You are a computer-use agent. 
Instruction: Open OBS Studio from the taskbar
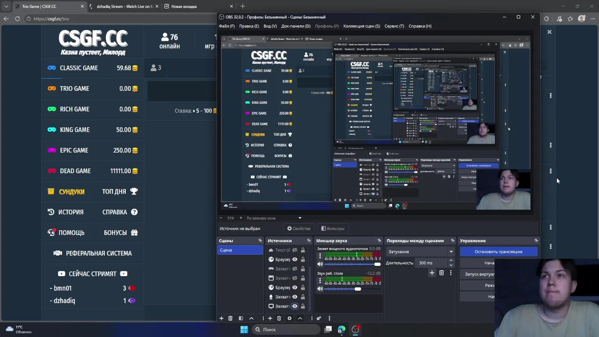coord(355,330)
